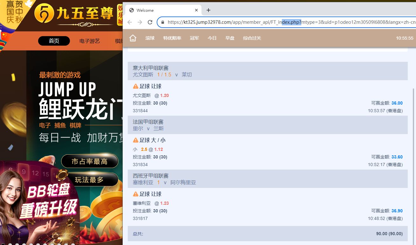The width and height of the screenshot is (416, 245).
Task: Click the 首页 button on casino site
Action: pos(54,41)
